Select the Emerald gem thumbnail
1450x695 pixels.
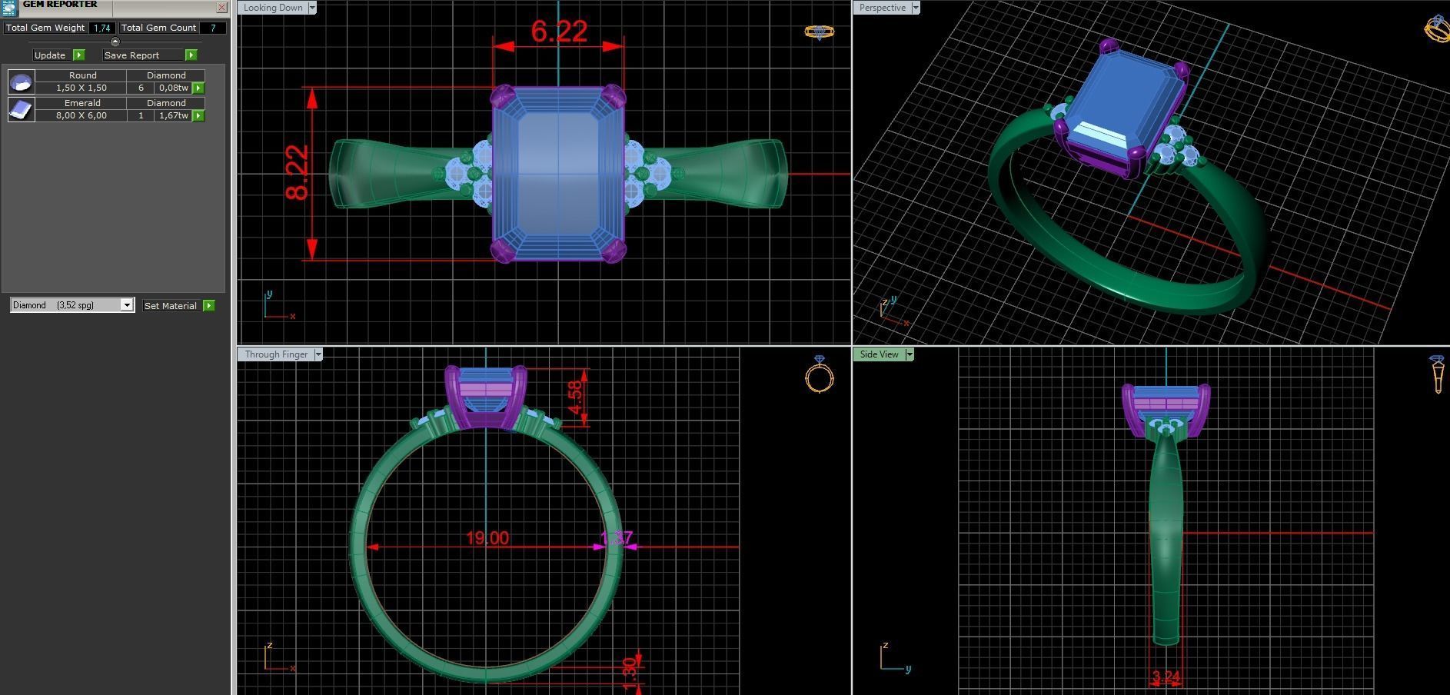click(21, 109)
